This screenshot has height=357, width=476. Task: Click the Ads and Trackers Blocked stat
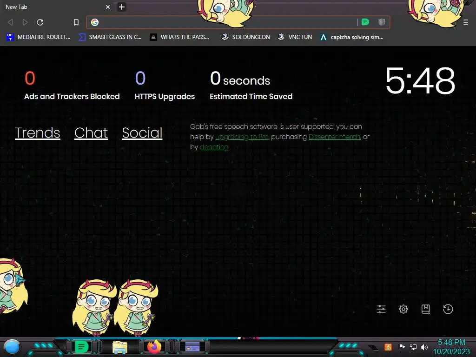coord(72,86)
